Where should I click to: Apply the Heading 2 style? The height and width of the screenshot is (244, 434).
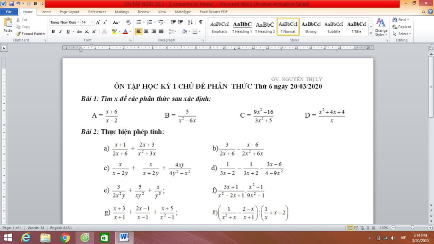point(265,27)
